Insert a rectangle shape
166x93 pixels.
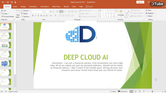[108, 11]
